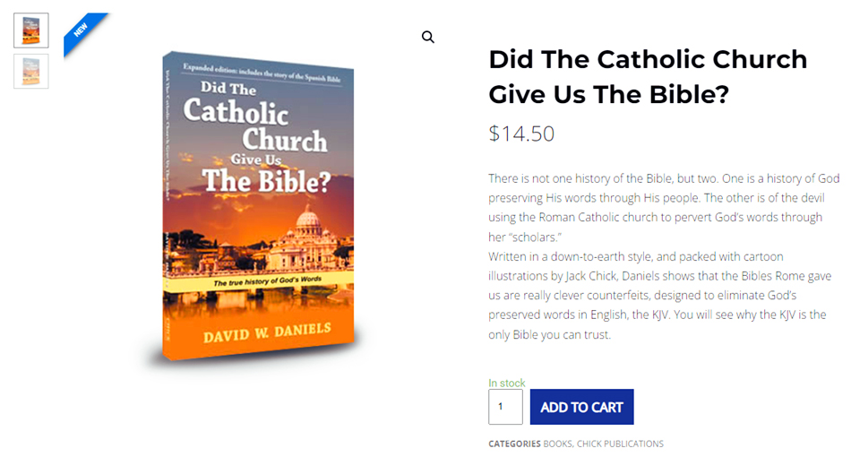Click the yellow 'true history of God's Words' band

(x=269, y=283)
